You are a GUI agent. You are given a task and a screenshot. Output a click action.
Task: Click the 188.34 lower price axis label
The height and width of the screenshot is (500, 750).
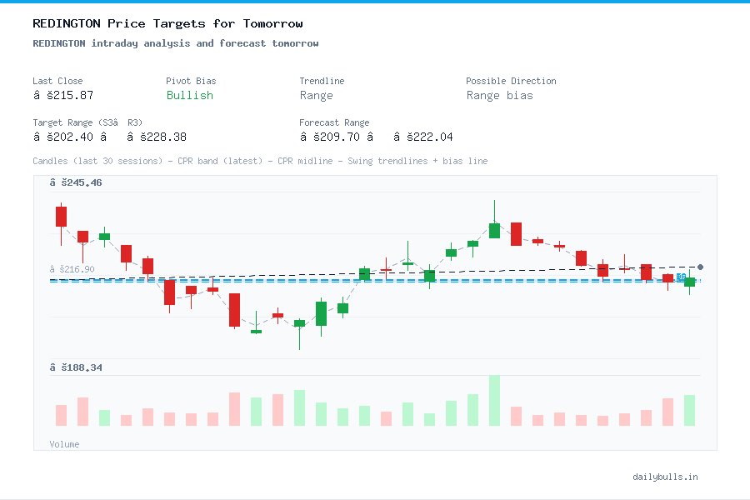coord(76,367)
